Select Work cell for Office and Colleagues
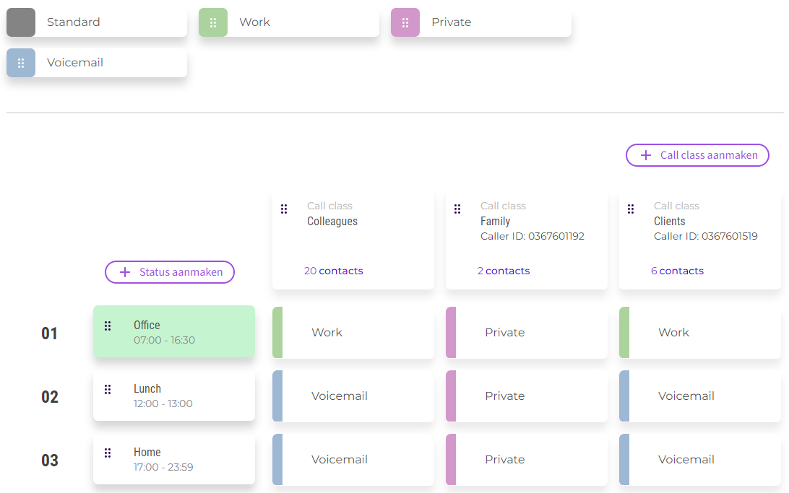This screenshot has width=789, height=493. (353, 333)
